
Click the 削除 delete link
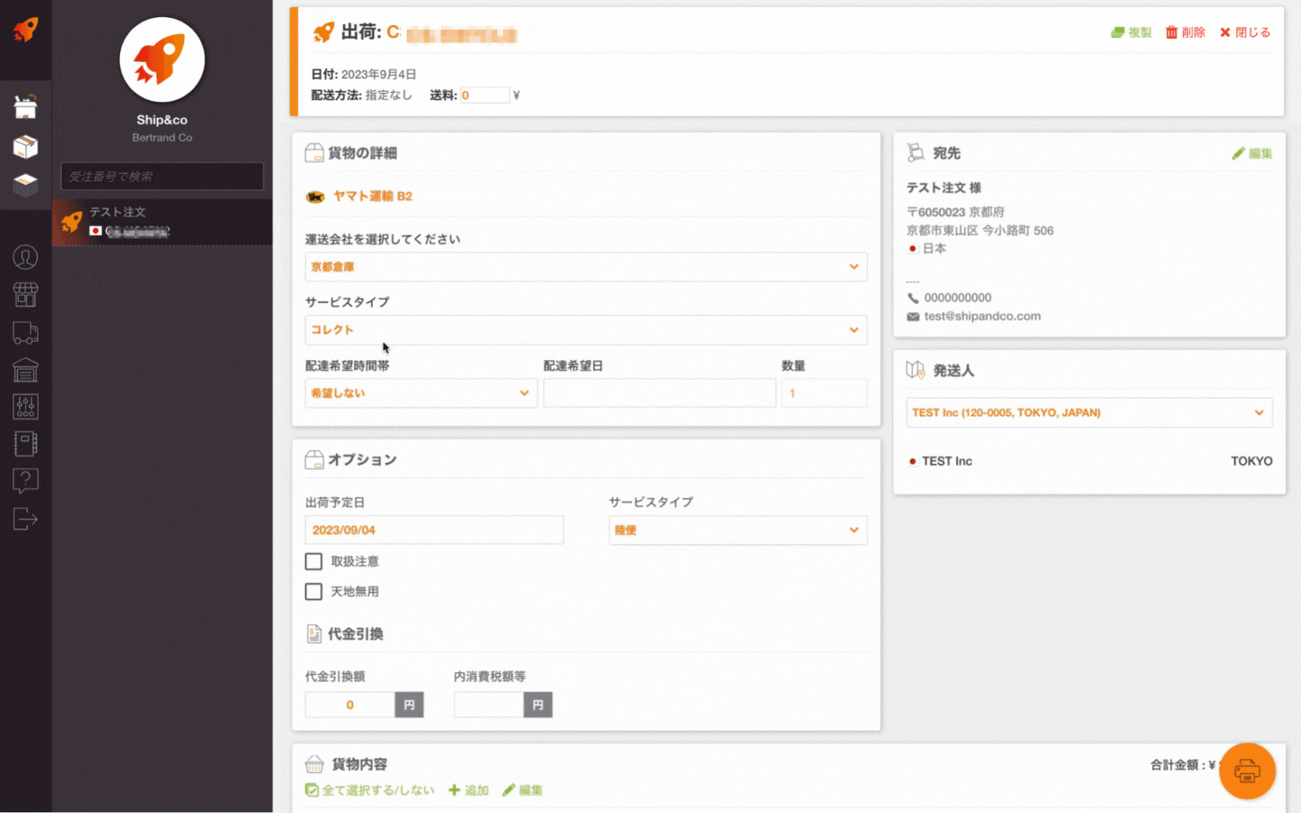coord(1185,33)
